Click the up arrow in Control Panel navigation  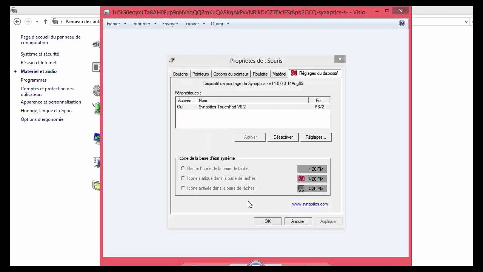(46, 22)
